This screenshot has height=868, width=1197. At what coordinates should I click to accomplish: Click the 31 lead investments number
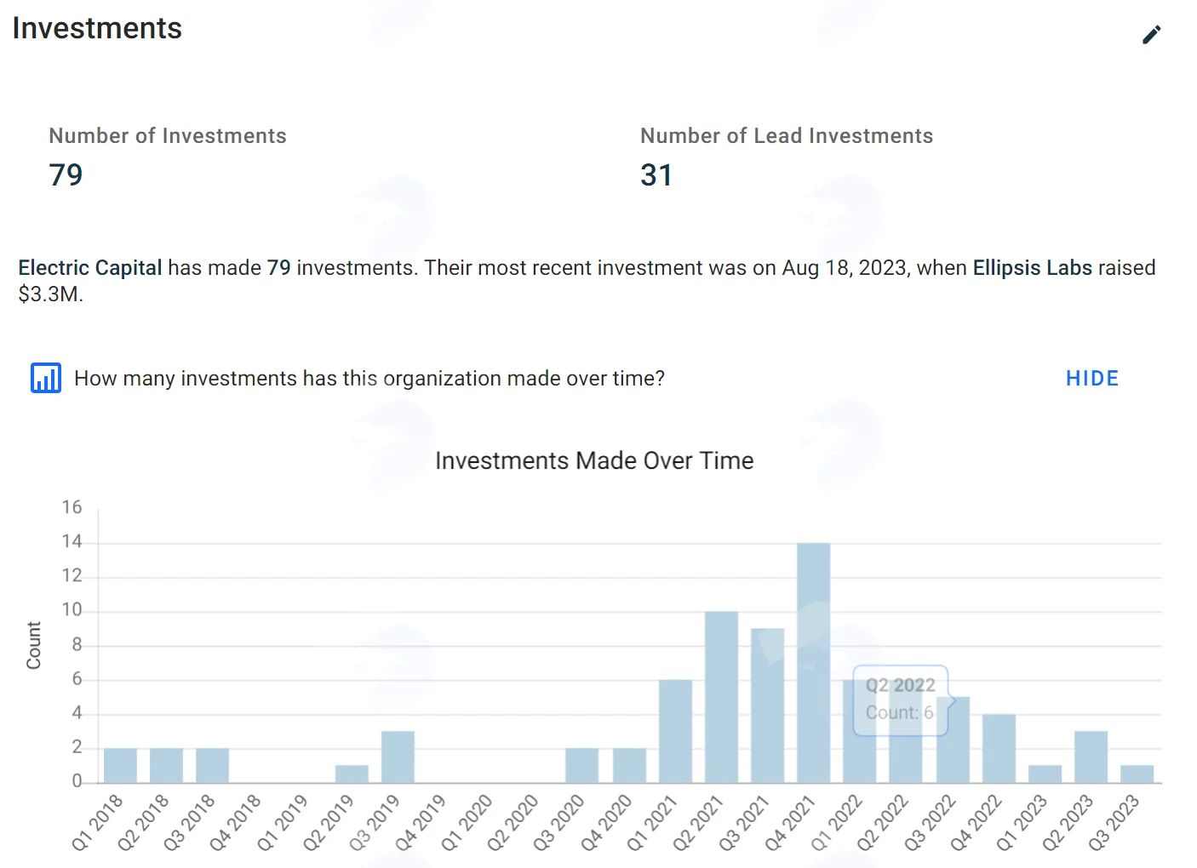click(656, 175)
